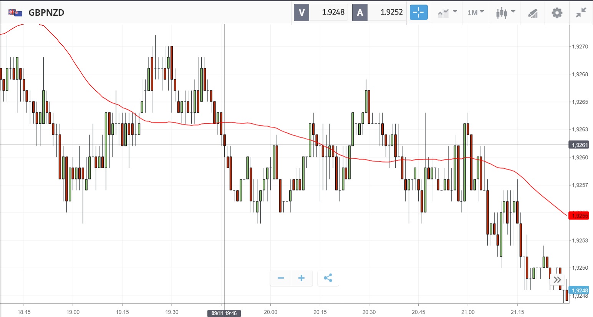Image resolution: width=593 pixels, height=317 pixels.
Task: Zoom out using the minus button
Action: point(281,278)
